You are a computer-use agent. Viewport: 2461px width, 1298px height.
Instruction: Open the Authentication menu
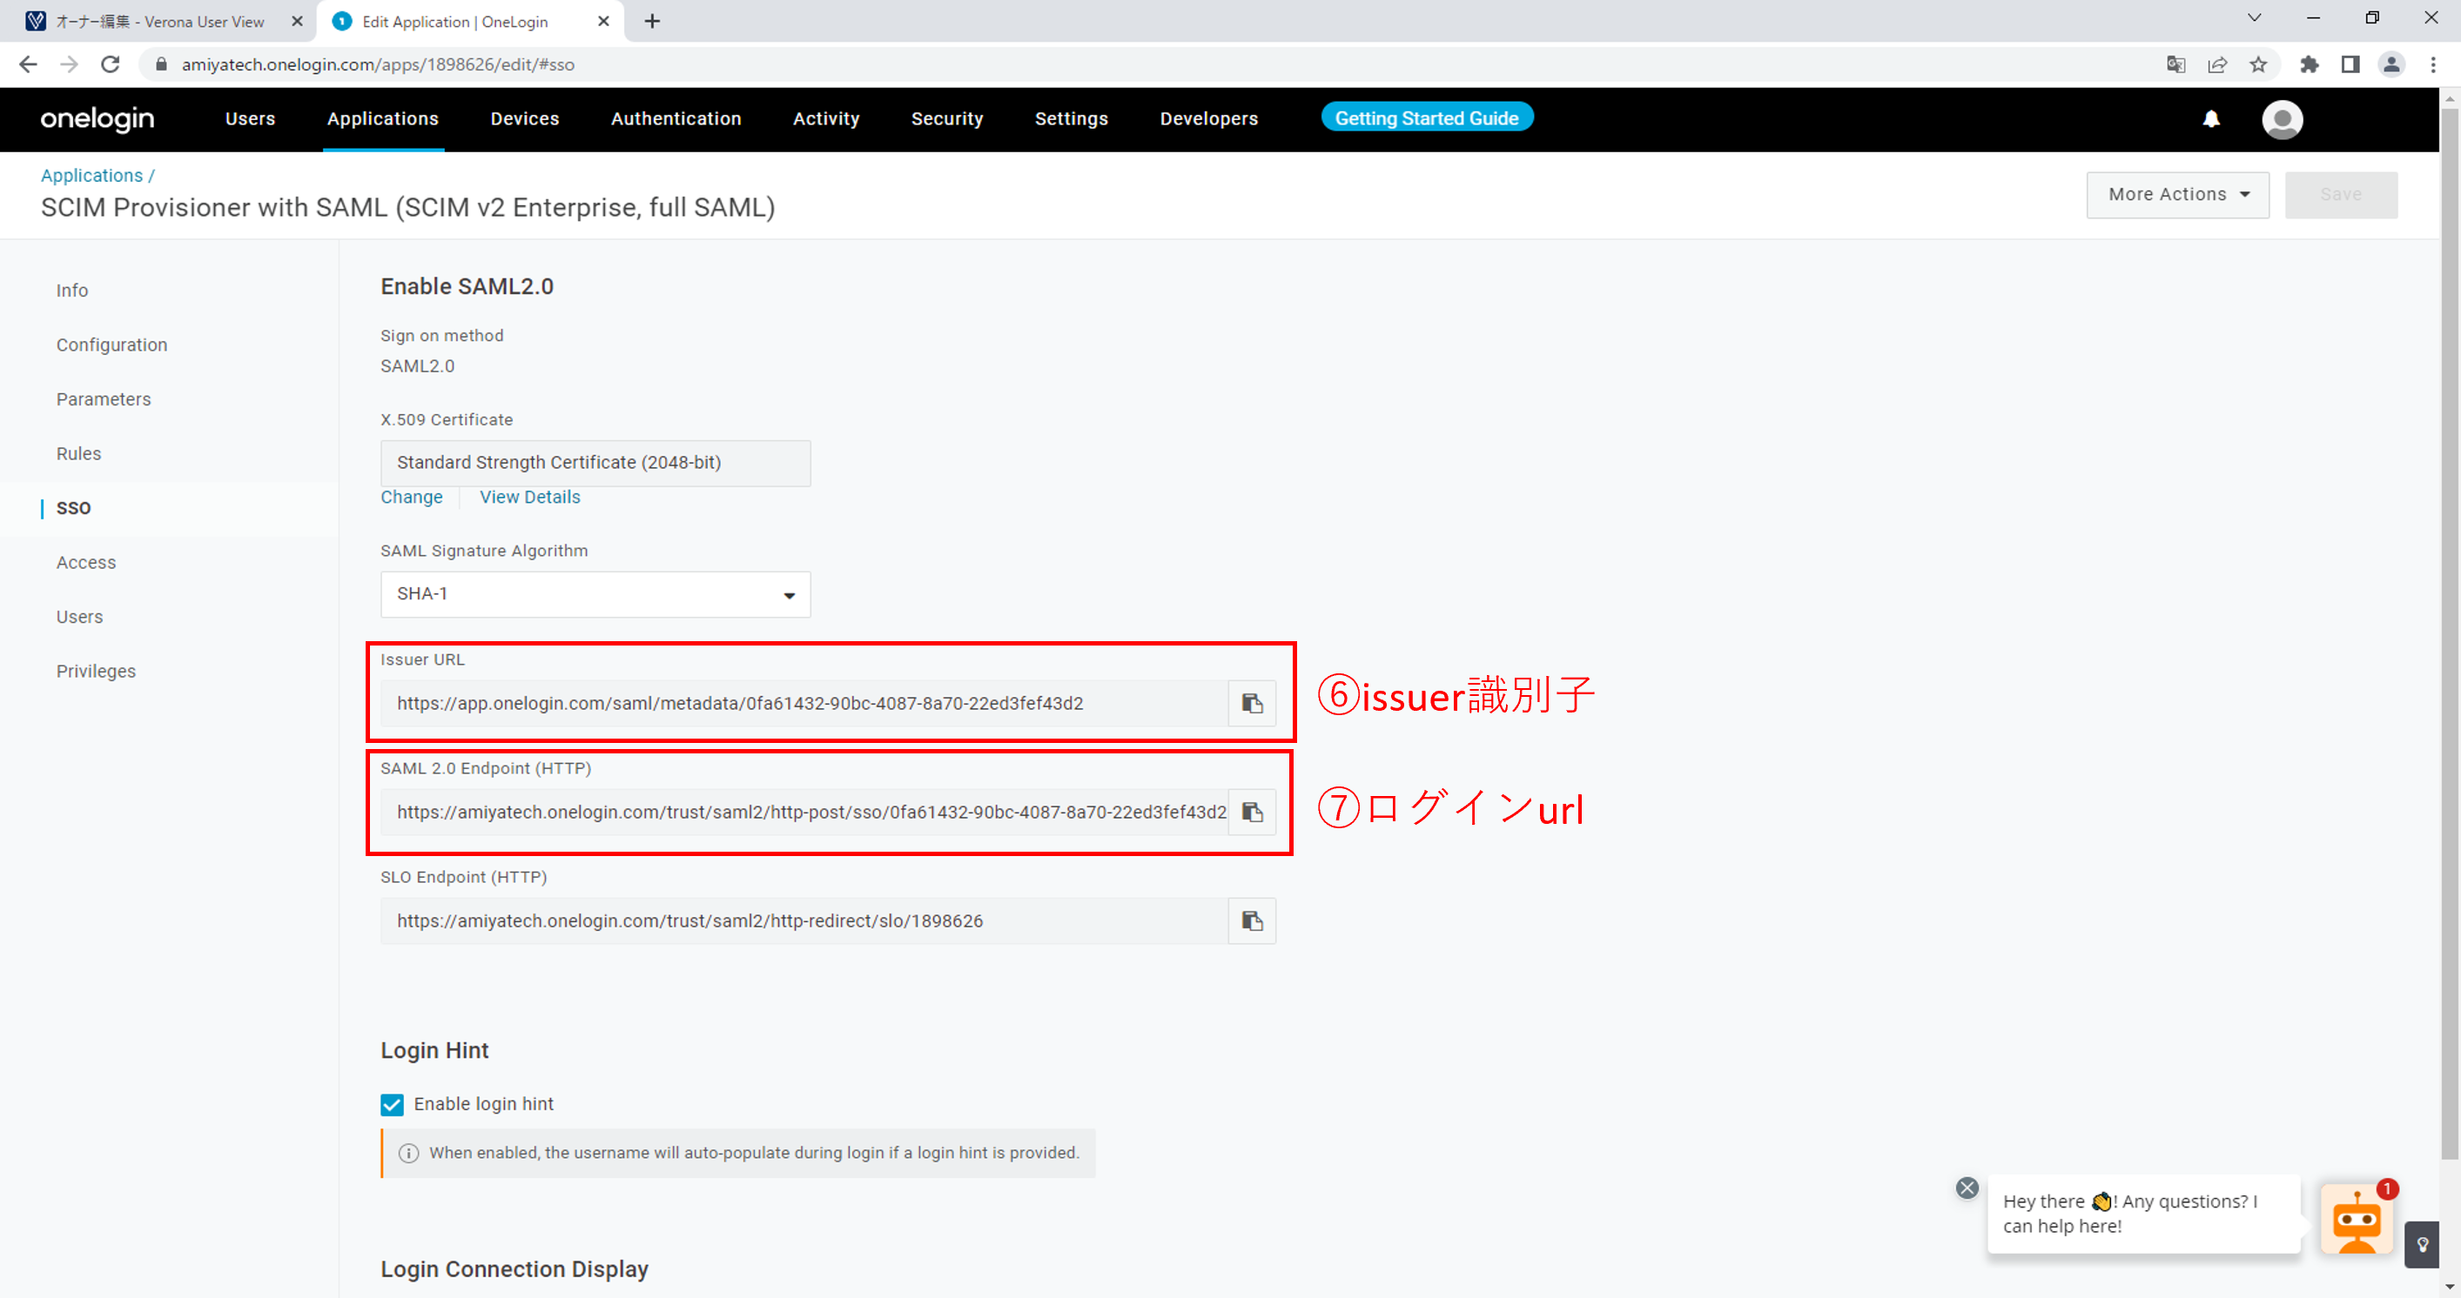(676, 118)
